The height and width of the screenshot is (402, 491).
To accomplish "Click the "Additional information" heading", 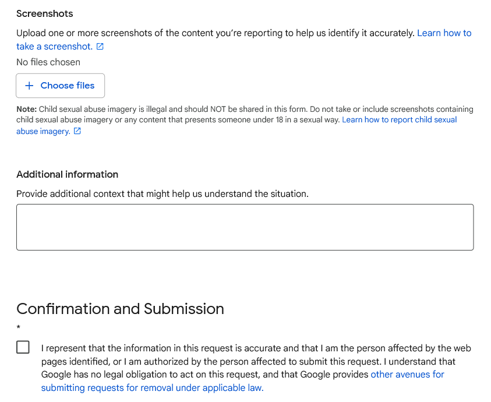I will (x=68, y=174).
